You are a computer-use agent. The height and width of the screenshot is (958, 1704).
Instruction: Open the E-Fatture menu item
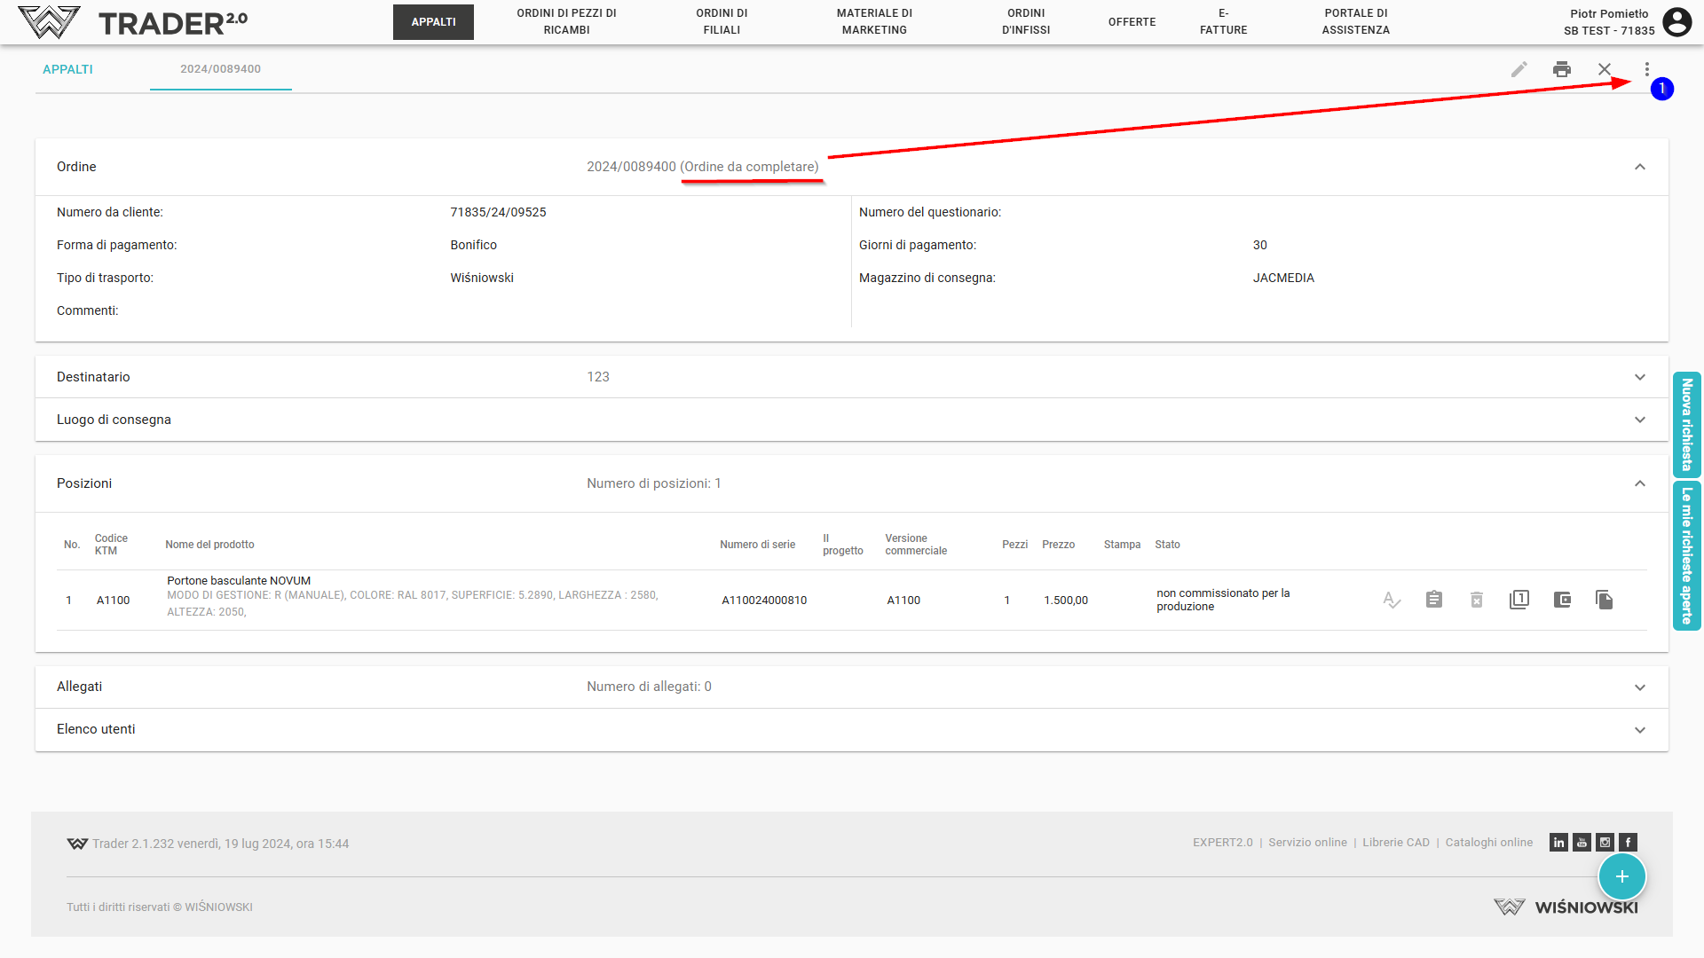coord(1223,22)
